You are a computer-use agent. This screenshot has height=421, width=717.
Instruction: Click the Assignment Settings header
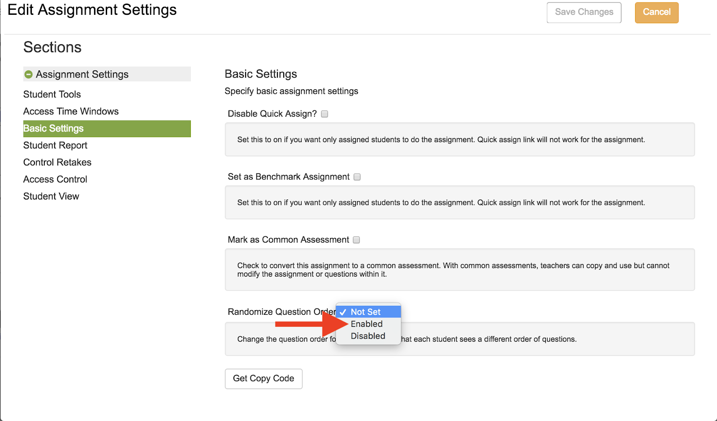pyautogui.click(x=82, y=74)
